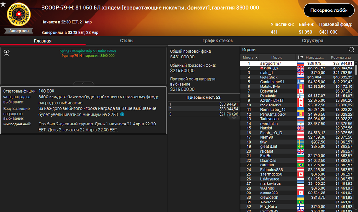Click the players list scrollbar thumb
The height and width of the screenshot is (212, 358).
pos(356,69)
